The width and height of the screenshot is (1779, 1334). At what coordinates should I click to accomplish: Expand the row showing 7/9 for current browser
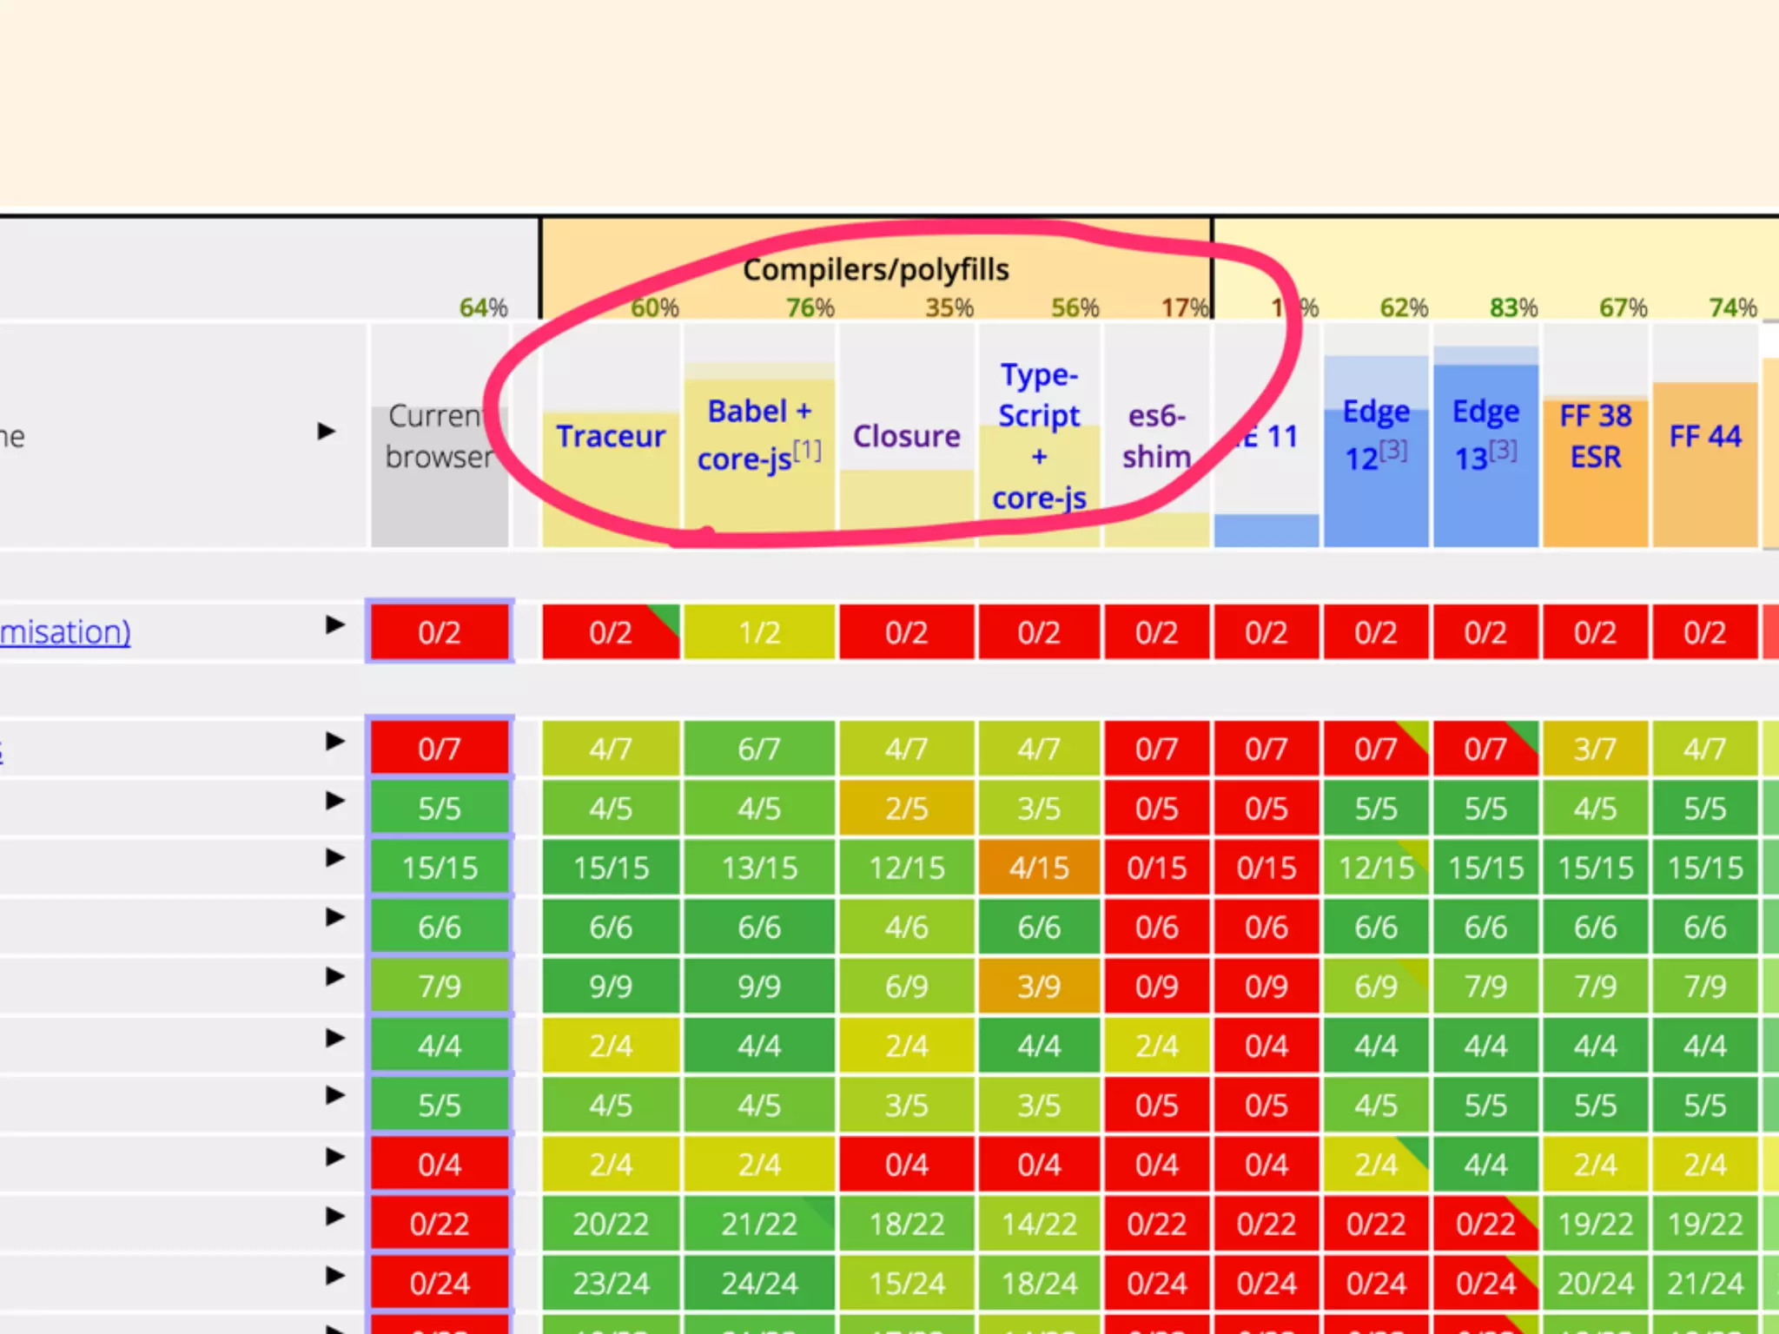click(x=335, y=977)
